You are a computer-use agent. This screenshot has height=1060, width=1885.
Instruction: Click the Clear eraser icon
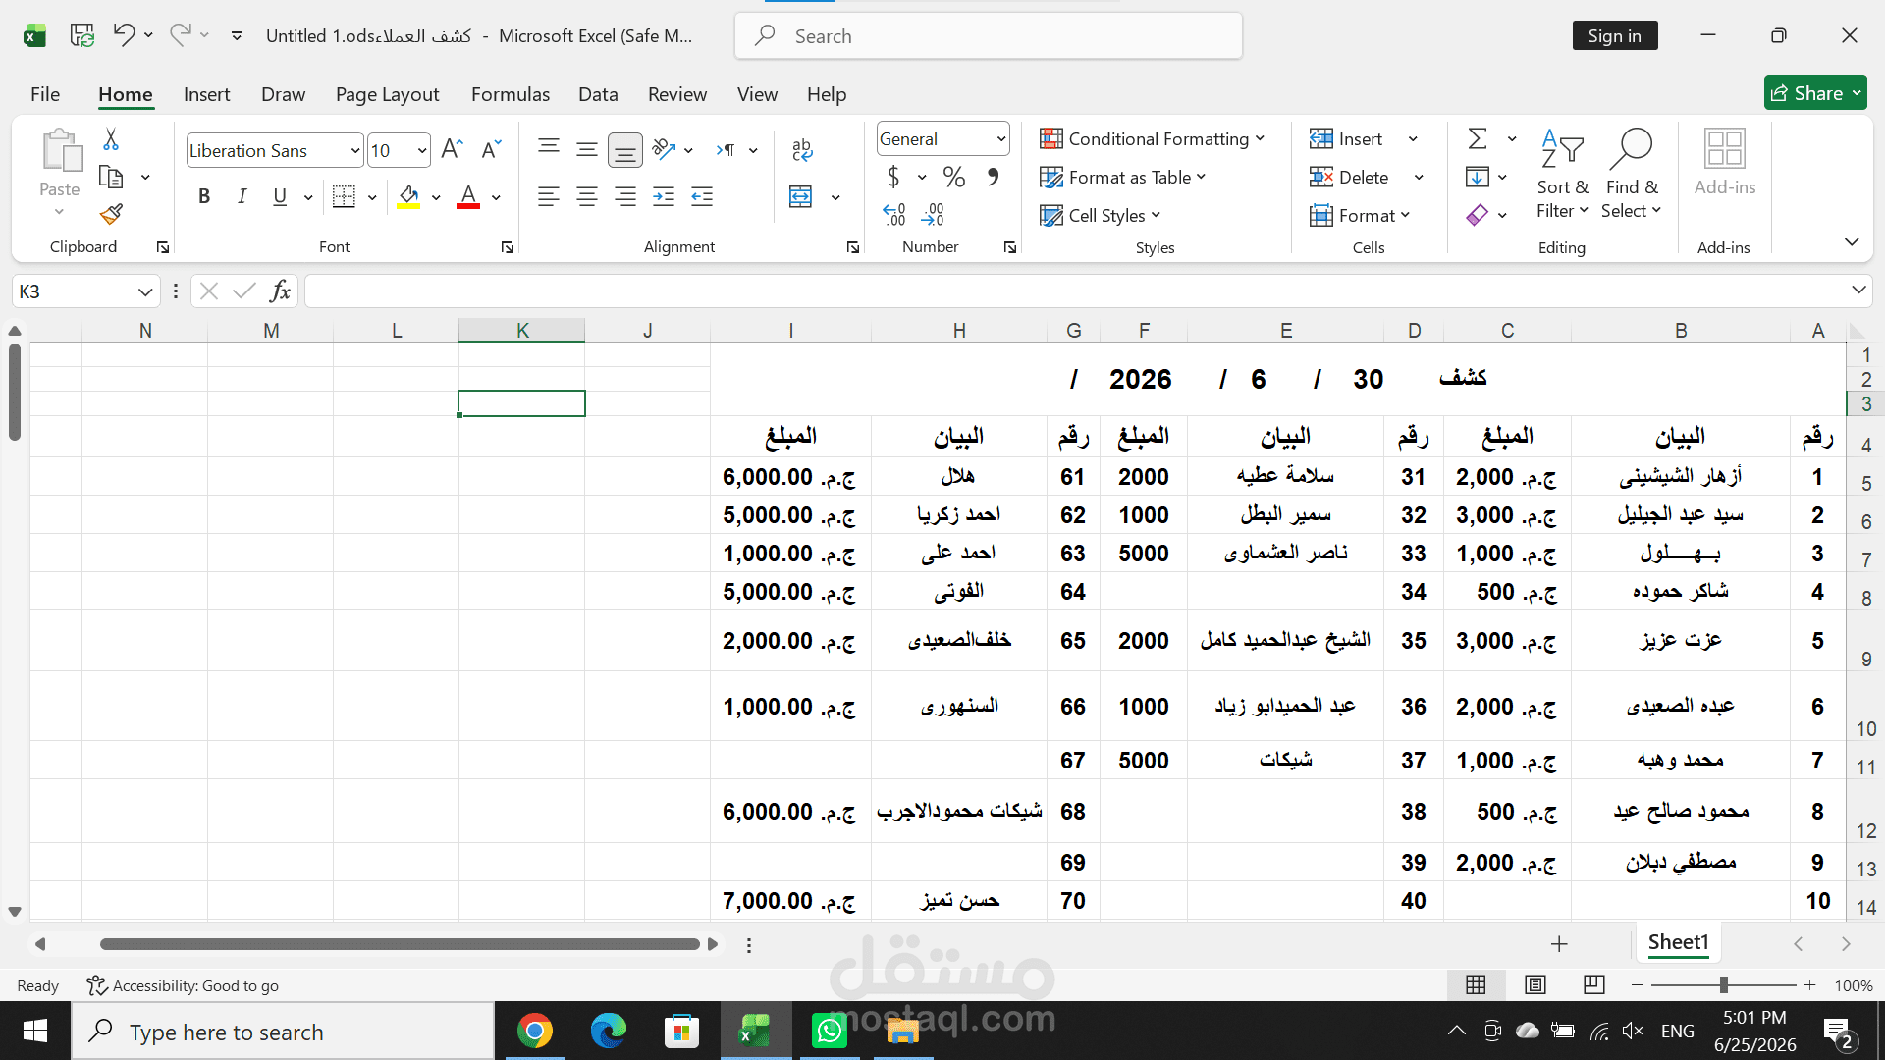(1478, 214)
